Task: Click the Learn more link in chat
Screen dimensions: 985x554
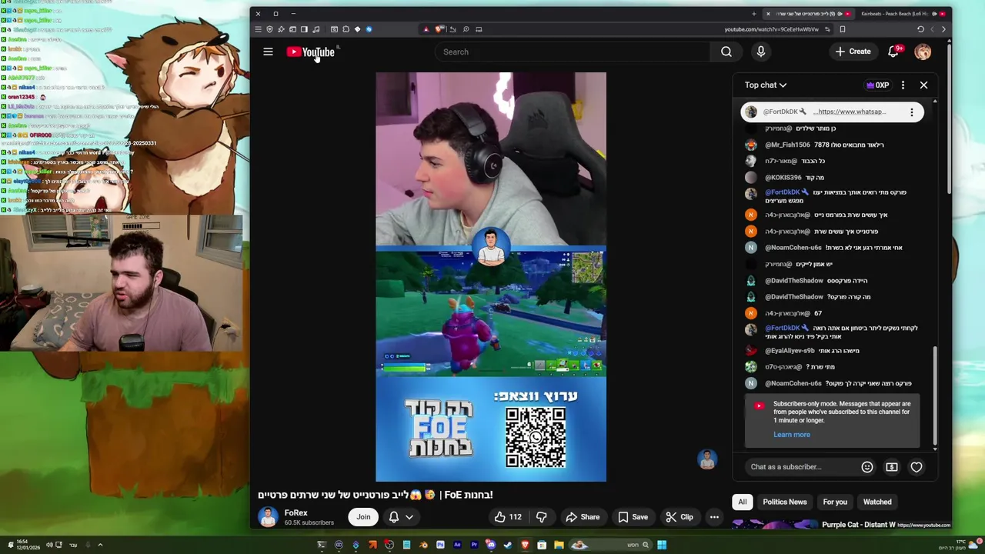Action: click(792, 435)
